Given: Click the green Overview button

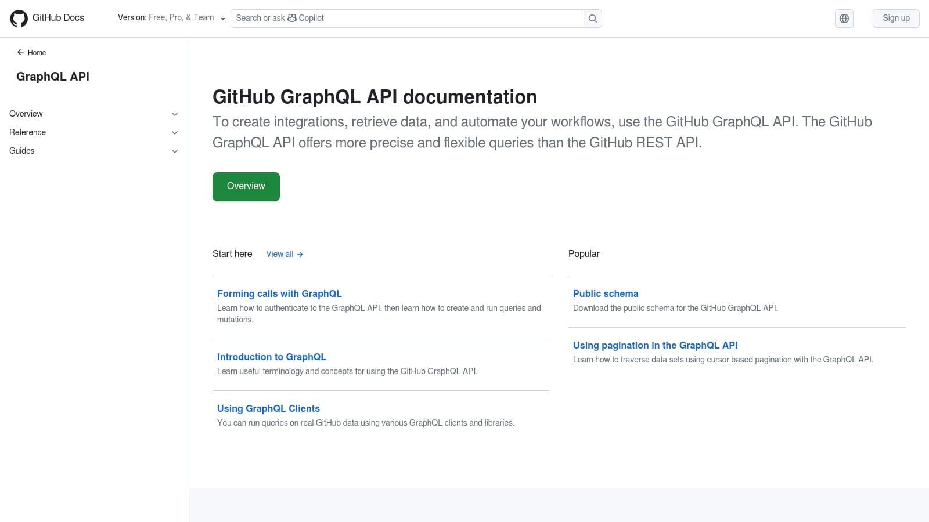Looking at the screenshot, I should click(x=246, y=186).
